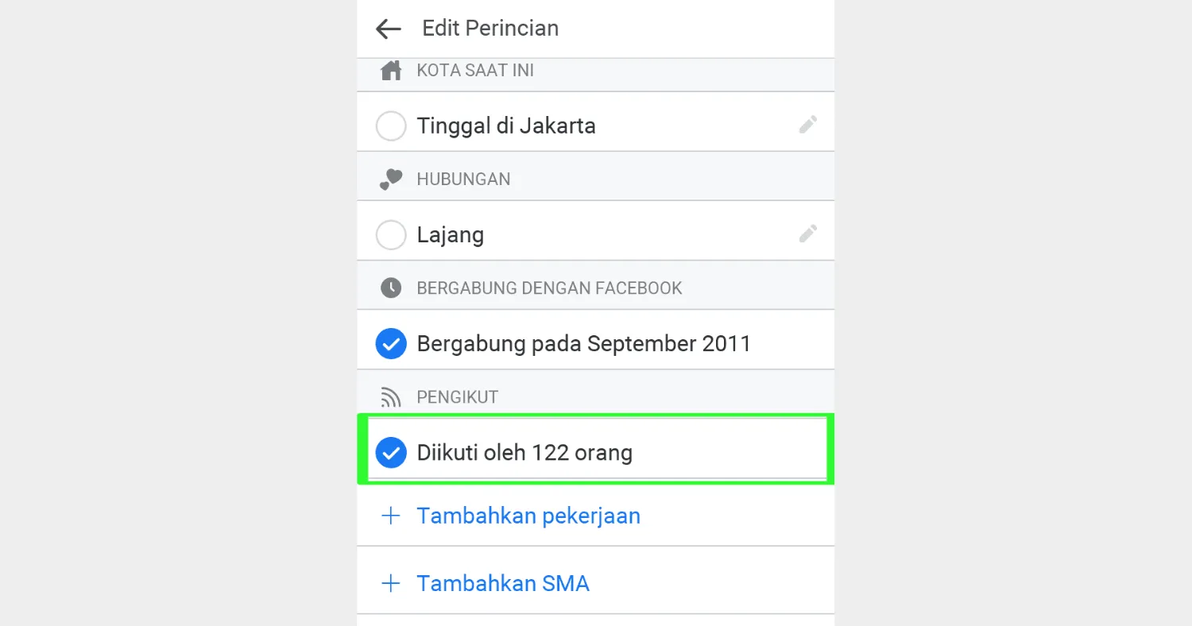Select the Kota Saat Ini section header
The image size is (1192, 626).
[475, 71]
